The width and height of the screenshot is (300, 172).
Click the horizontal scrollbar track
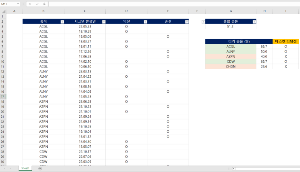point(267,169)
